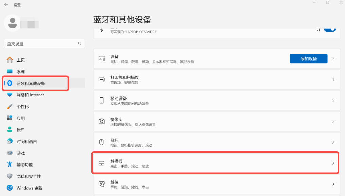Open the 隐私和安全性 settings page
Viewport: 345px width, 196px height.
coord(28,176)
